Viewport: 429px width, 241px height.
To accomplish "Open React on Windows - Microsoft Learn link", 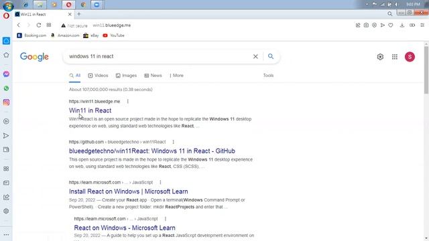I will tap(125, 228).
